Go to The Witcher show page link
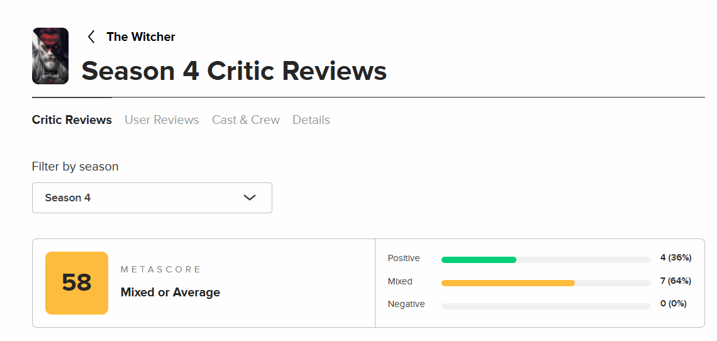Image resolution: width=717 pixels, height=341 pixels. click(x=141, y=36)
